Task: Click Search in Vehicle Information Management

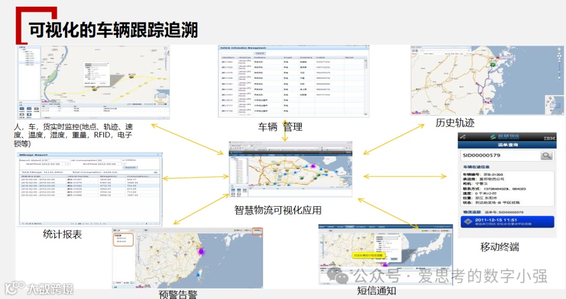Action: pyautogui.click(x=260, y=53)
